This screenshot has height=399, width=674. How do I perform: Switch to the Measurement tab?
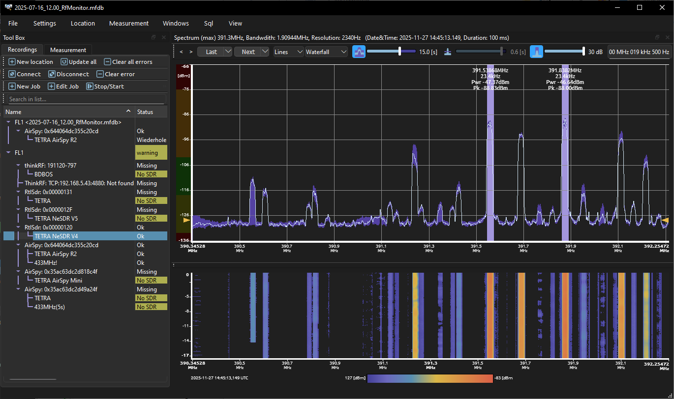[x=67, y=50]
